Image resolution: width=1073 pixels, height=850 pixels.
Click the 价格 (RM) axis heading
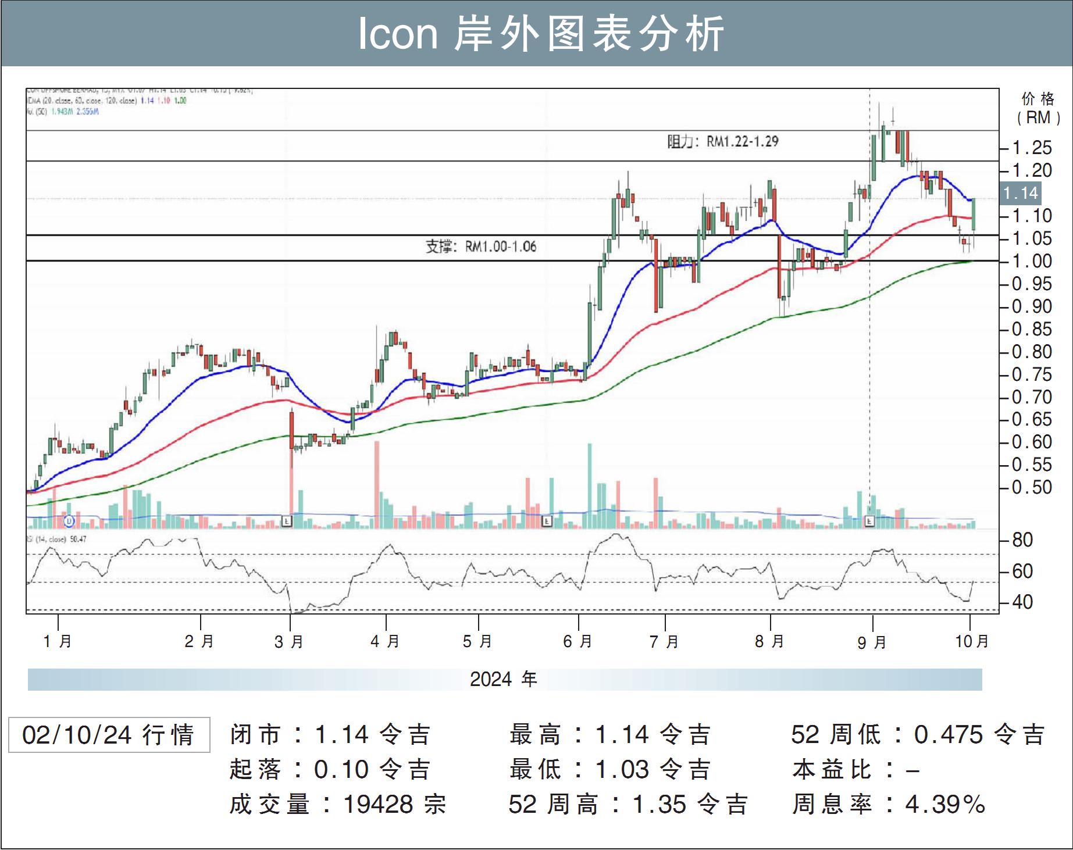(1038, 108)
